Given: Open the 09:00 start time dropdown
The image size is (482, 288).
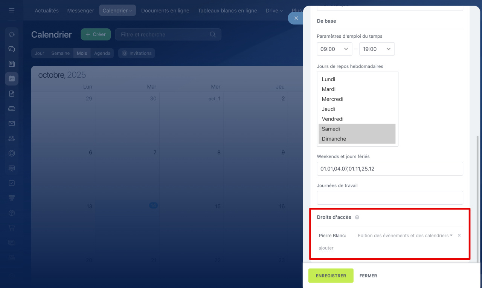Looking at the screenshot, I should [x=334, y=49].
